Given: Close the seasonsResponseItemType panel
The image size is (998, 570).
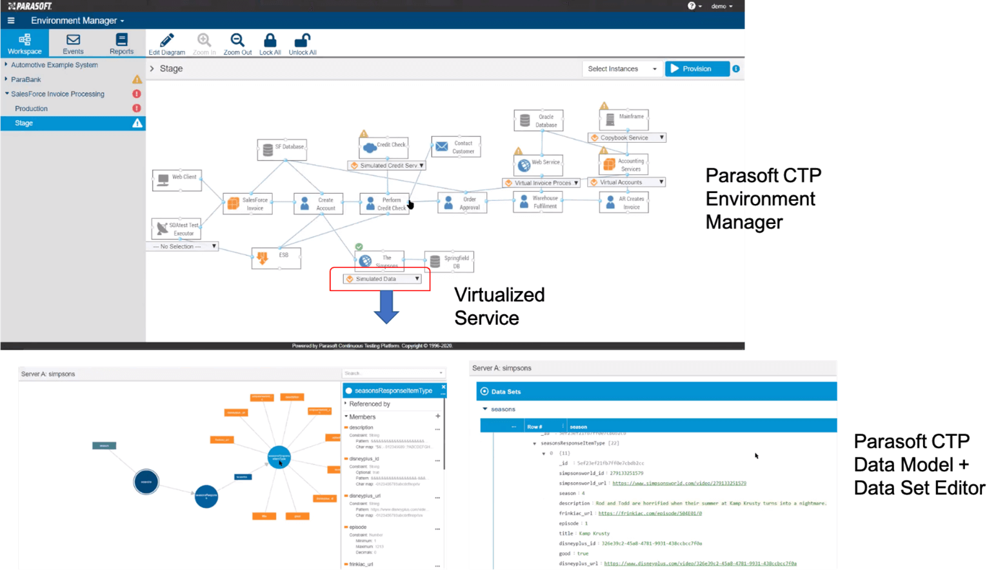Looking at the screenshot, I should 443,387.
